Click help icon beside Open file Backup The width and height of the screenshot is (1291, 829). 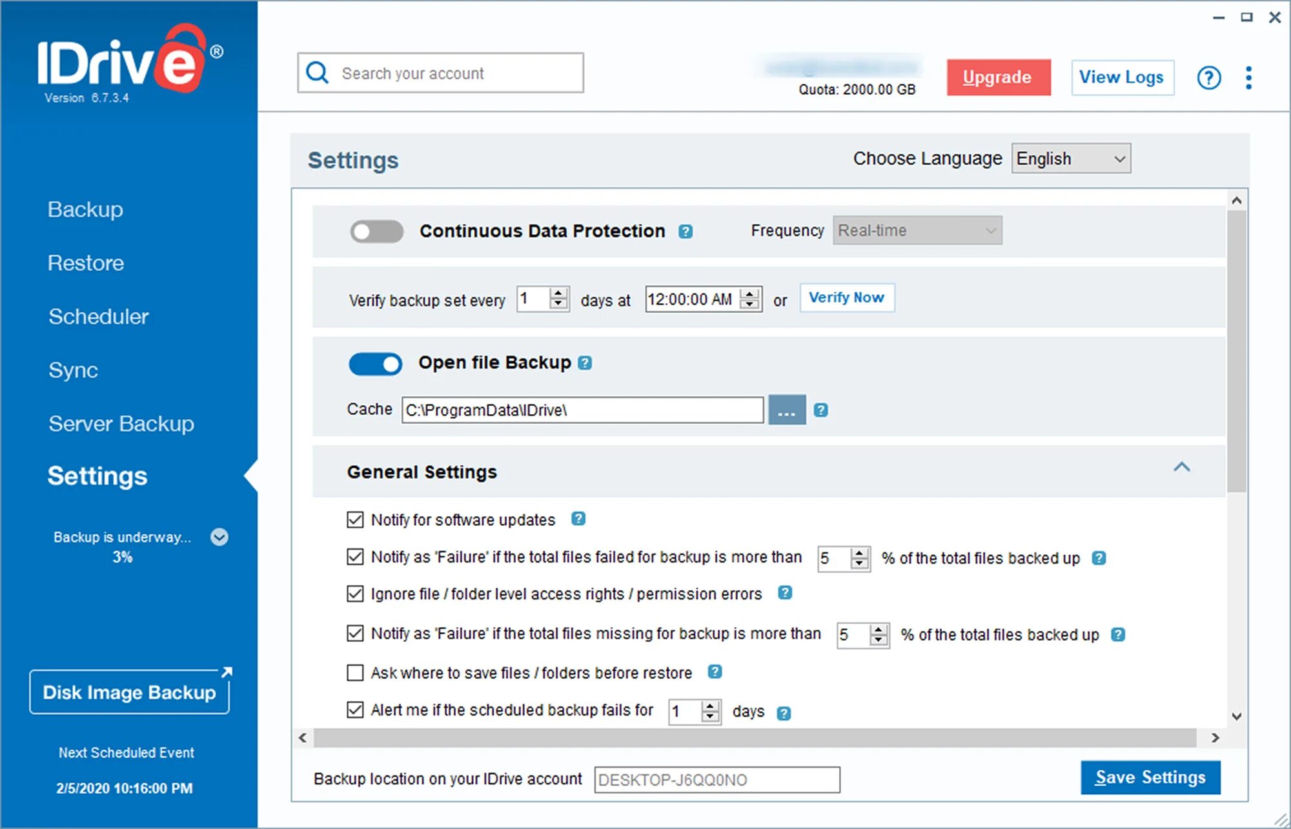[585, 363]
